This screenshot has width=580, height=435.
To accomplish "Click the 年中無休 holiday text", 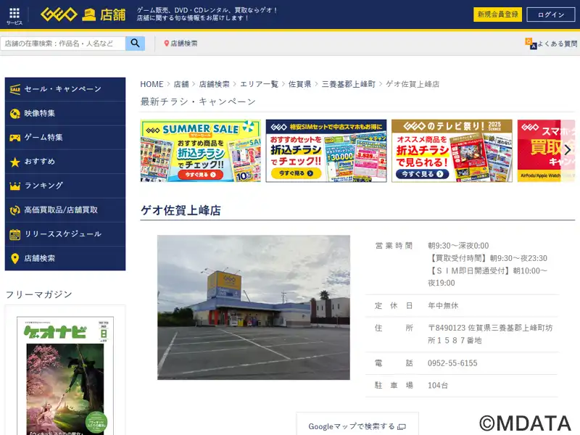I will tap(443, 305).
